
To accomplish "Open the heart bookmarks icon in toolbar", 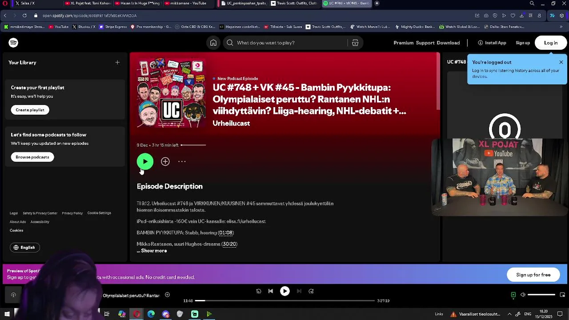I will (x=513, y=16).
